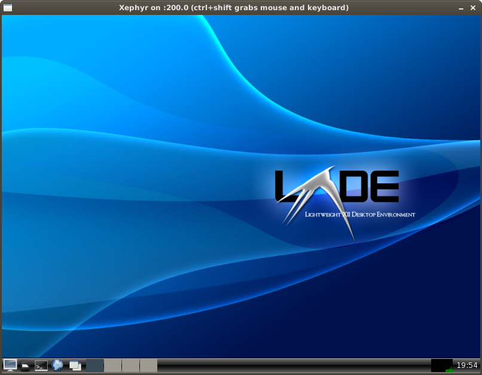482x375 pixels.
Task: Click the iconify all windows panel button
Action: pos(75,365)
